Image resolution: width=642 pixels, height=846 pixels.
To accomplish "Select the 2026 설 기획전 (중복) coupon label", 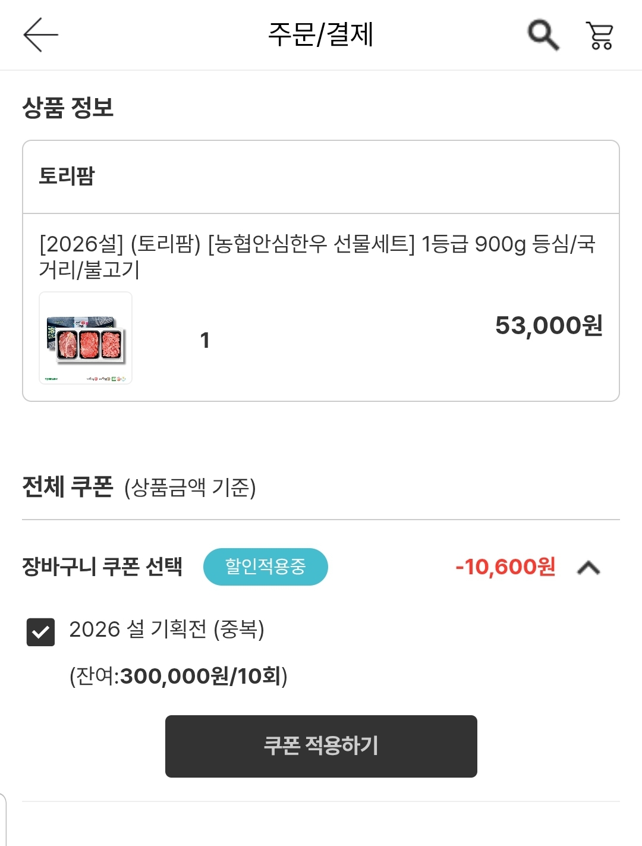I will point(166,629).
